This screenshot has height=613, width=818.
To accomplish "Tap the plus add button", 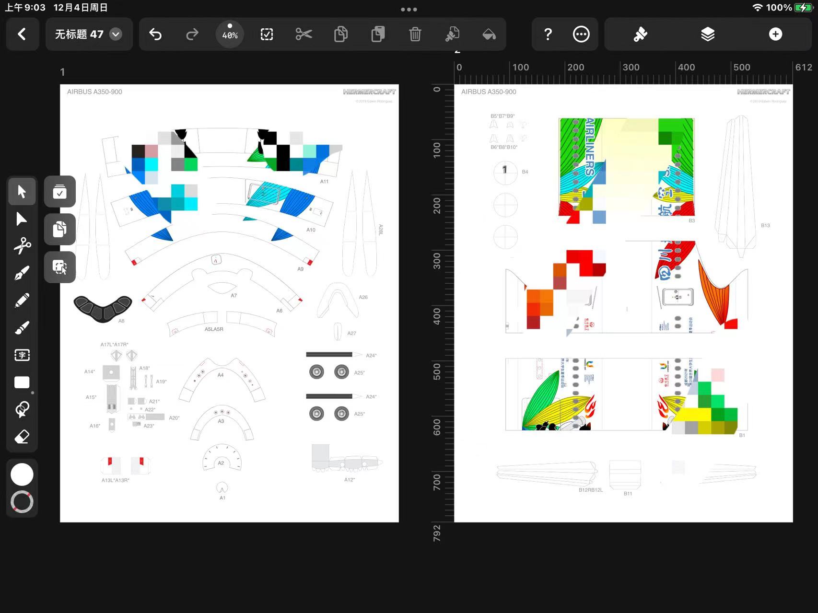I will (775, 34).
